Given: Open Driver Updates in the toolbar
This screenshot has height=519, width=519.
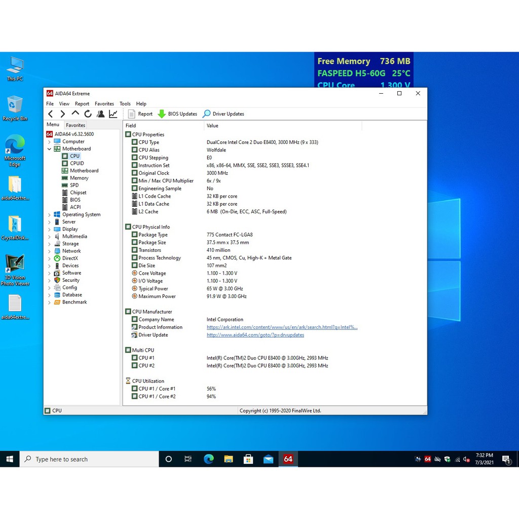Looking at the screenshot, I should [x=224, y=114].
